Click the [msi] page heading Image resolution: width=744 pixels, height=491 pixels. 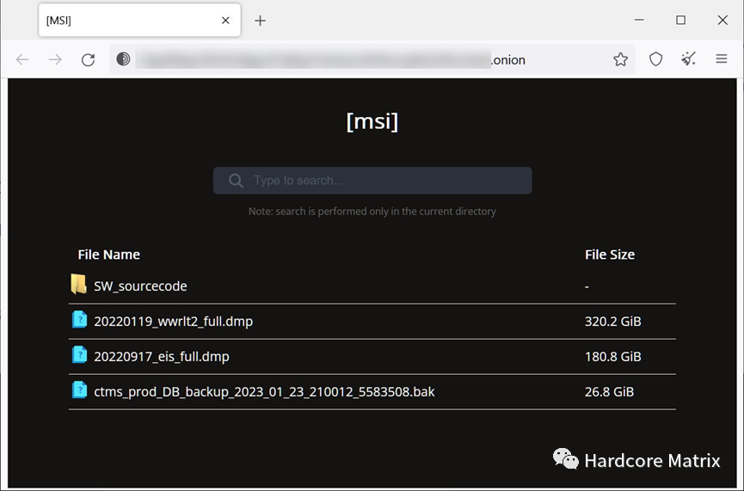coord(372,122)
